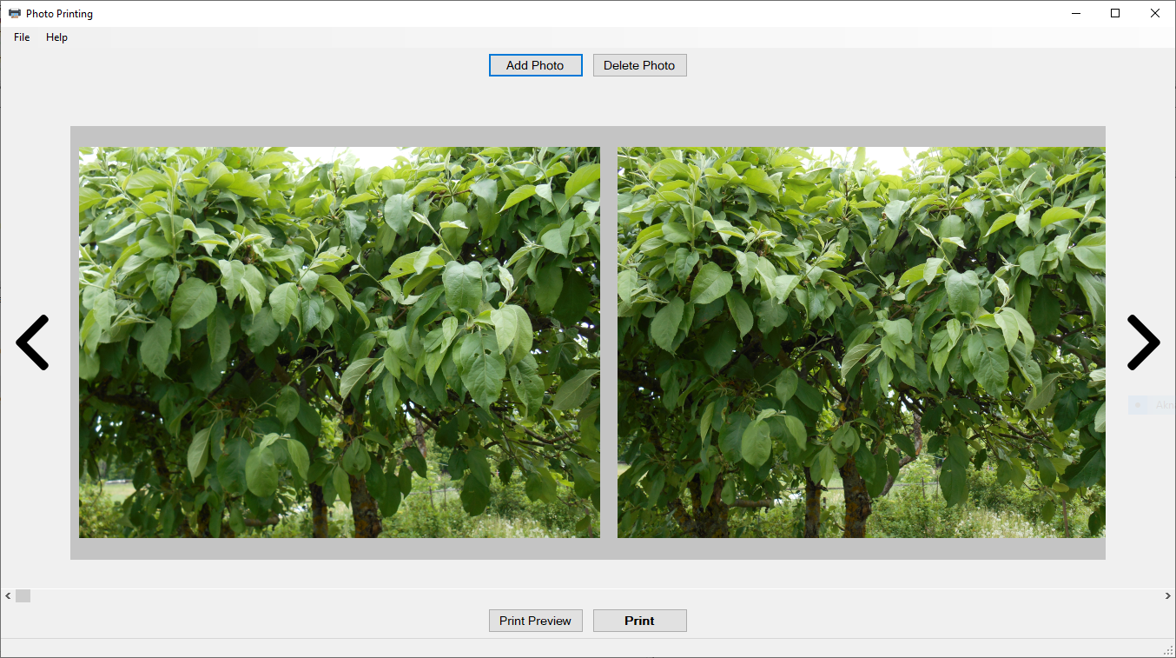The width and height of the screenshot is (1176, 658).
Task: Minimize the Photo Printing window
Action: point(1075,14)
